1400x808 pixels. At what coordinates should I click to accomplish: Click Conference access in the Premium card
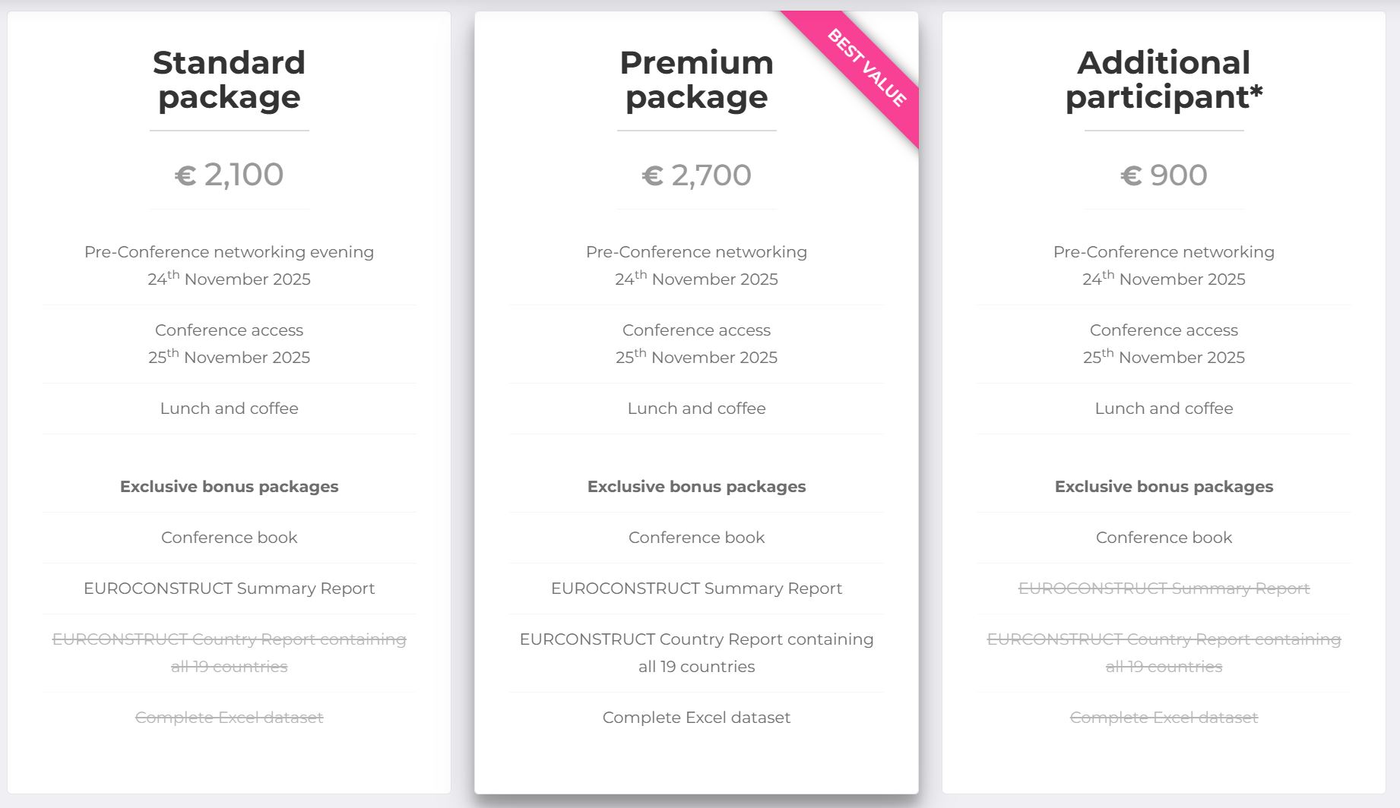pos(696,330)
